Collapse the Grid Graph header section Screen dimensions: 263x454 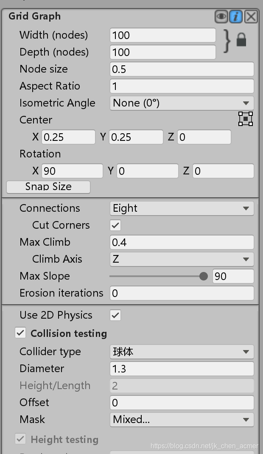point(34,16)
